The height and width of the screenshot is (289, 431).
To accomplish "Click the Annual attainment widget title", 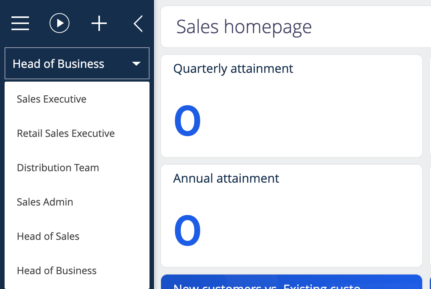I will tap(226, 178).
